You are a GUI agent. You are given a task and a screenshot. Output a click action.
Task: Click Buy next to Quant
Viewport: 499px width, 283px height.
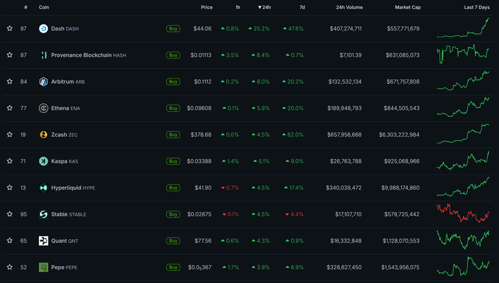pyautogui.click(x=173, y=241)
